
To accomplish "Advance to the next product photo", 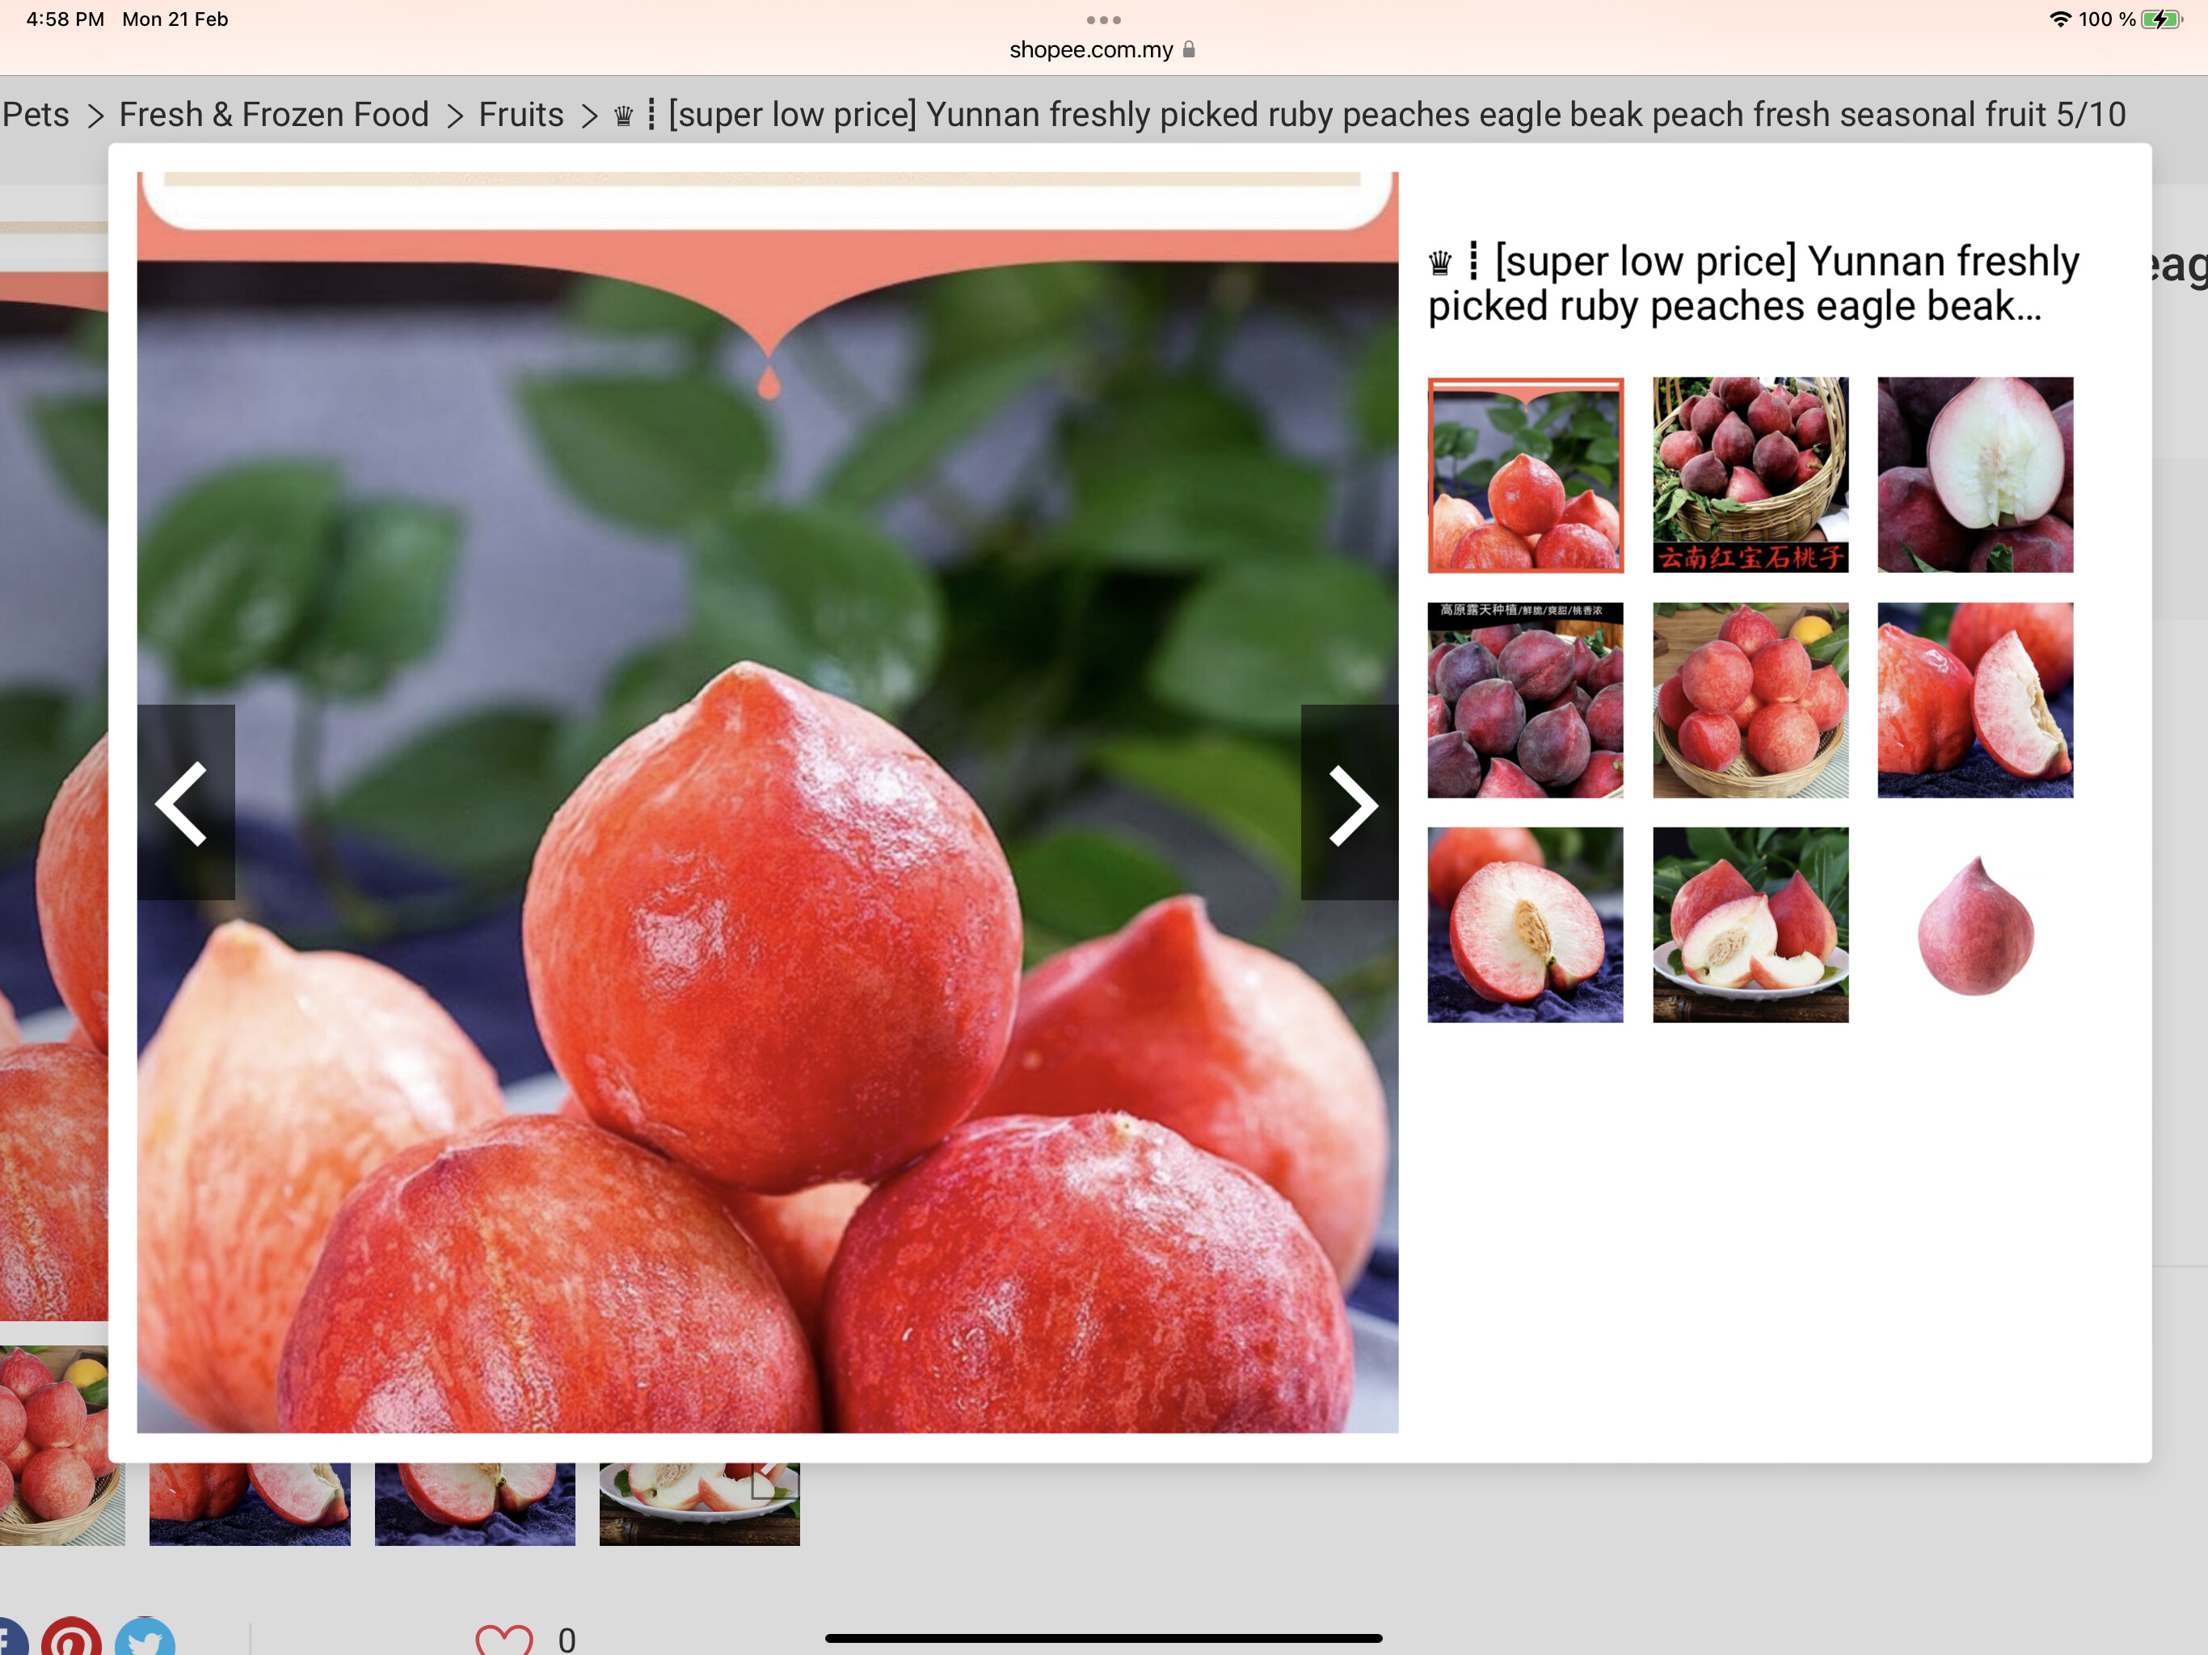I will tap(1350, 803).
